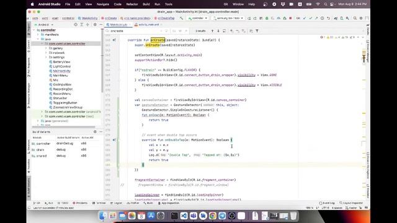This screenshot has height=223, width=397.
Task: Open the Build menu
Action: (x=146, y=4)
